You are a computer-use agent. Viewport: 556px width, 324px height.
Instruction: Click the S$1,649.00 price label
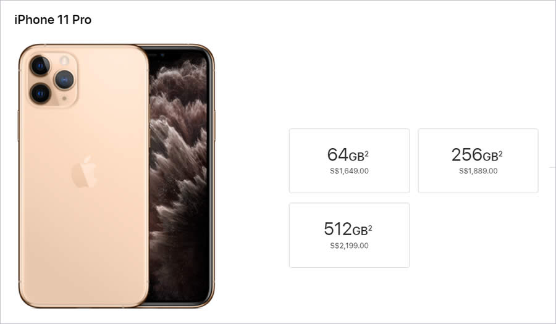tap(349, 171)
